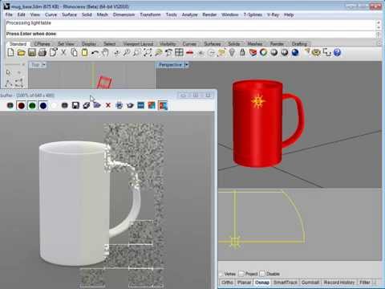Click the teapot render icon in frame buffer
Viewport: 385px width, 289px height.
click(130, 105)
